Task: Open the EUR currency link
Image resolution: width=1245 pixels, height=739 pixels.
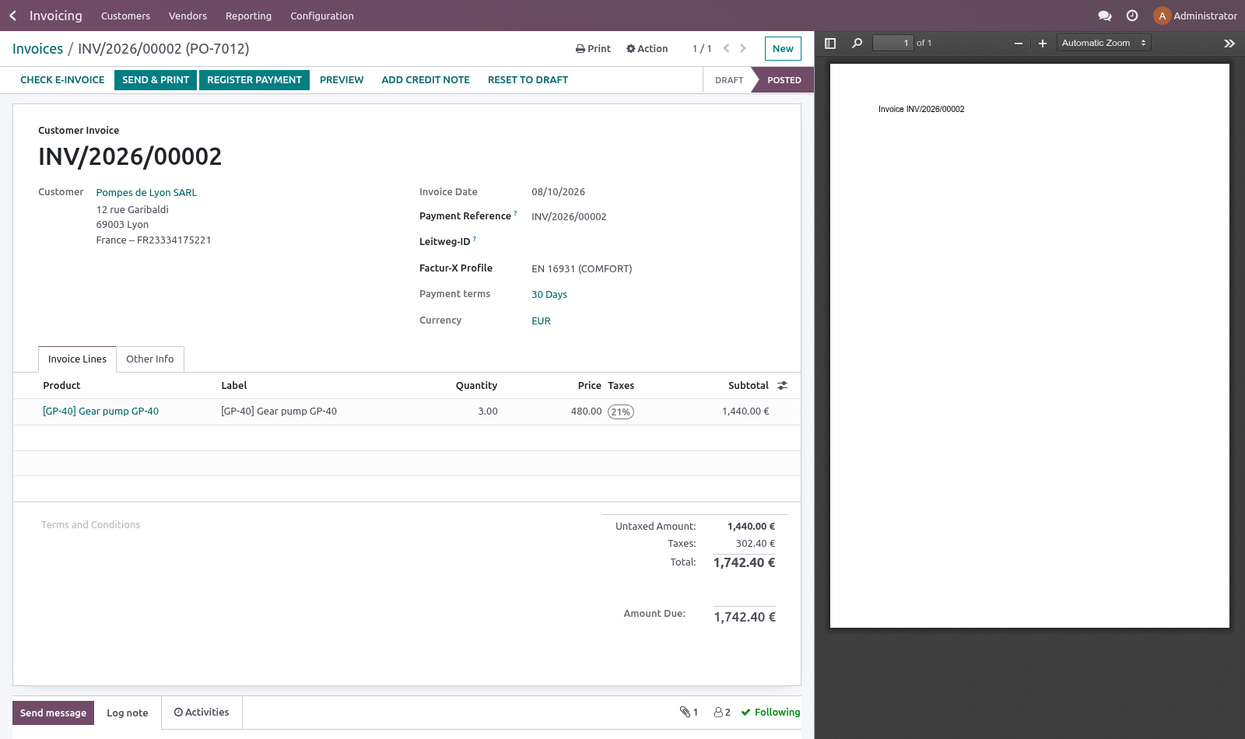Action: pyautogui.click(x=541, y=321)
